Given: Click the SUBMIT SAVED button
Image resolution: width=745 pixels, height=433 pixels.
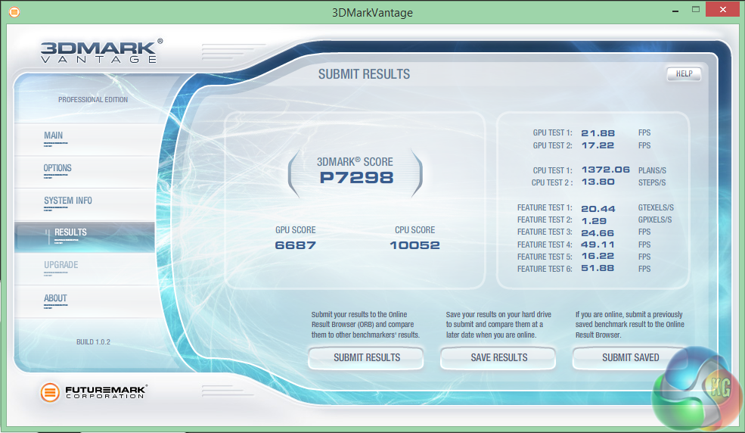Looking at the screenshot, I should click(630, 358).
